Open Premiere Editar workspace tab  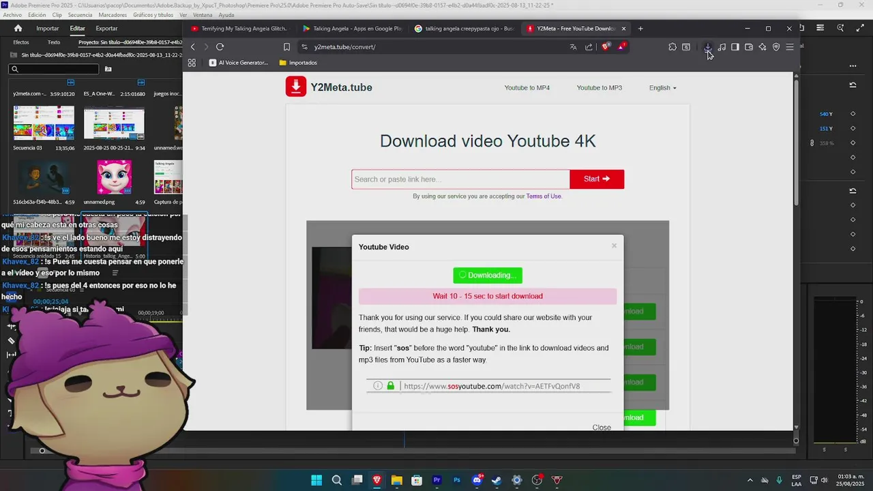[x=77, y=29]
